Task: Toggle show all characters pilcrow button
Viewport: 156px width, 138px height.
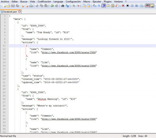Action: coord(99,6)
